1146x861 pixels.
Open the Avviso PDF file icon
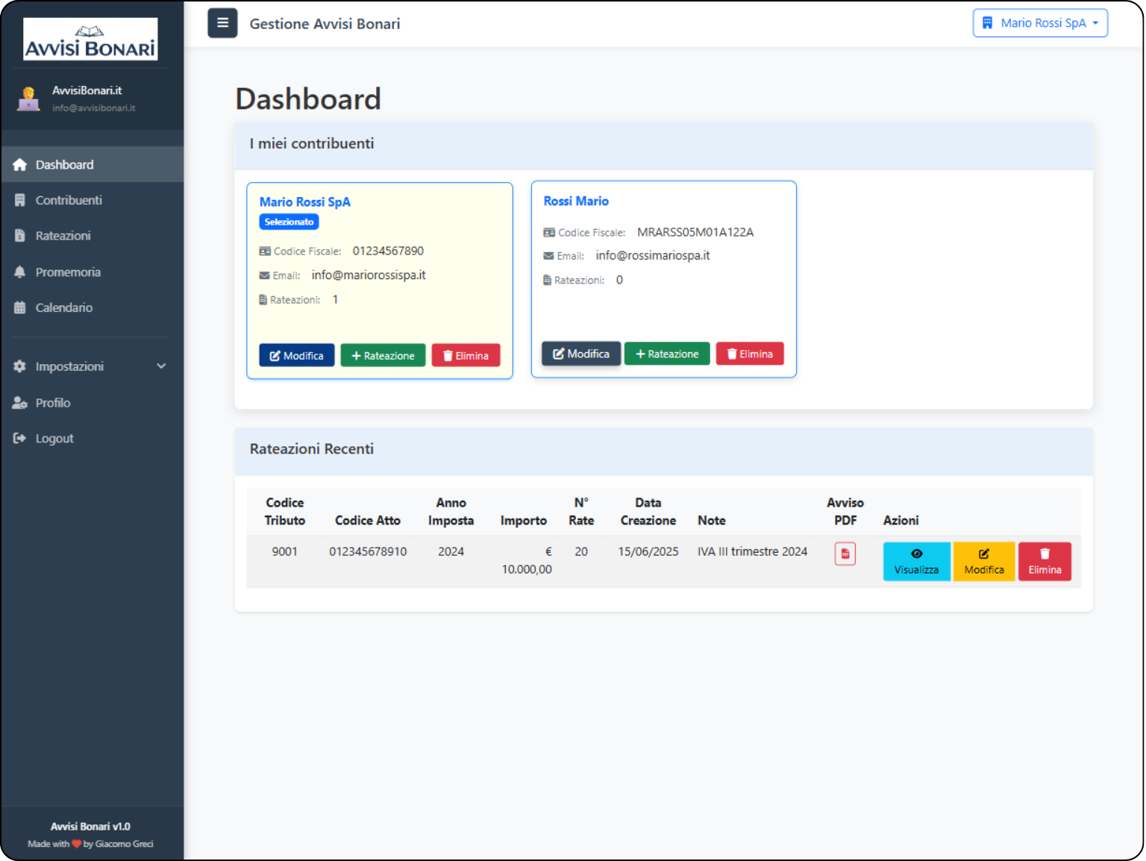point(845,554)
